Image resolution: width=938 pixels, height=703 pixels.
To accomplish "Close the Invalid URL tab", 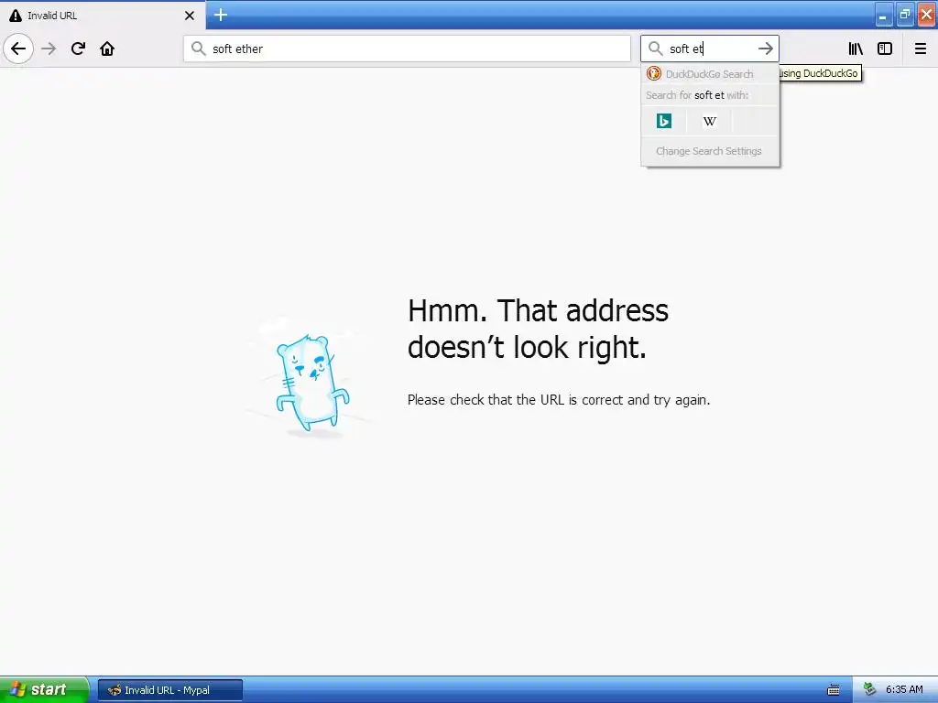I will (189, 16).
